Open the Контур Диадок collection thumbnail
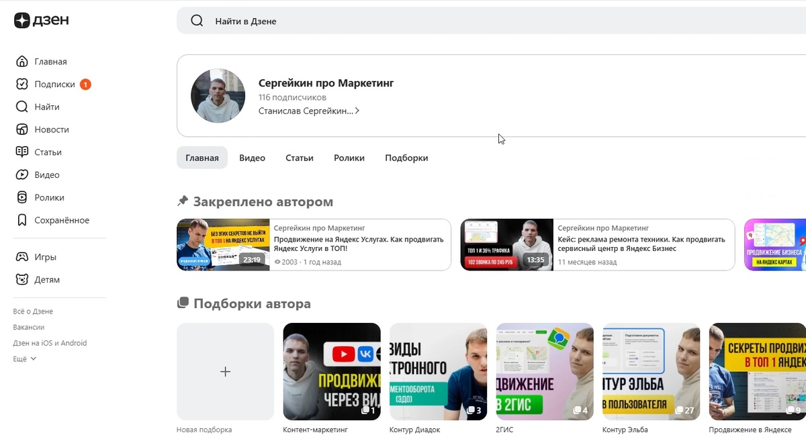 click(x=438, y=372)
